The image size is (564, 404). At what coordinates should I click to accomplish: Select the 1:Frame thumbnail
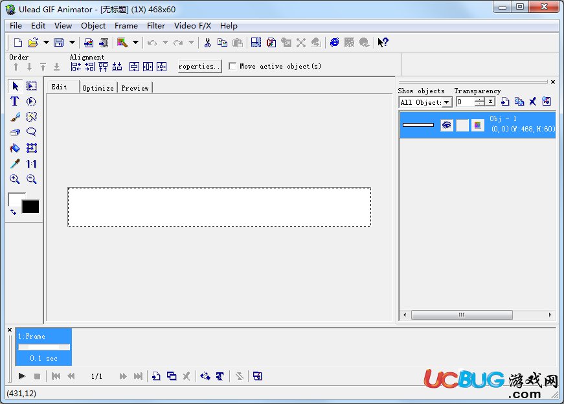(x=43, y=347)
